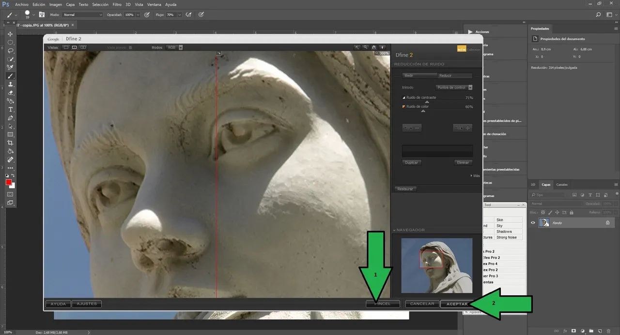This screenshot has height=335, width=620.
Task: Click the Dfine arrow selection tool icon
Action: (357, 47)
